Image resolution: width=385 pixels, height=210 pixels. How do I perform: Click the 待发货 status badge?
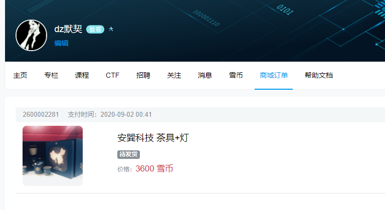coord(128,154)
